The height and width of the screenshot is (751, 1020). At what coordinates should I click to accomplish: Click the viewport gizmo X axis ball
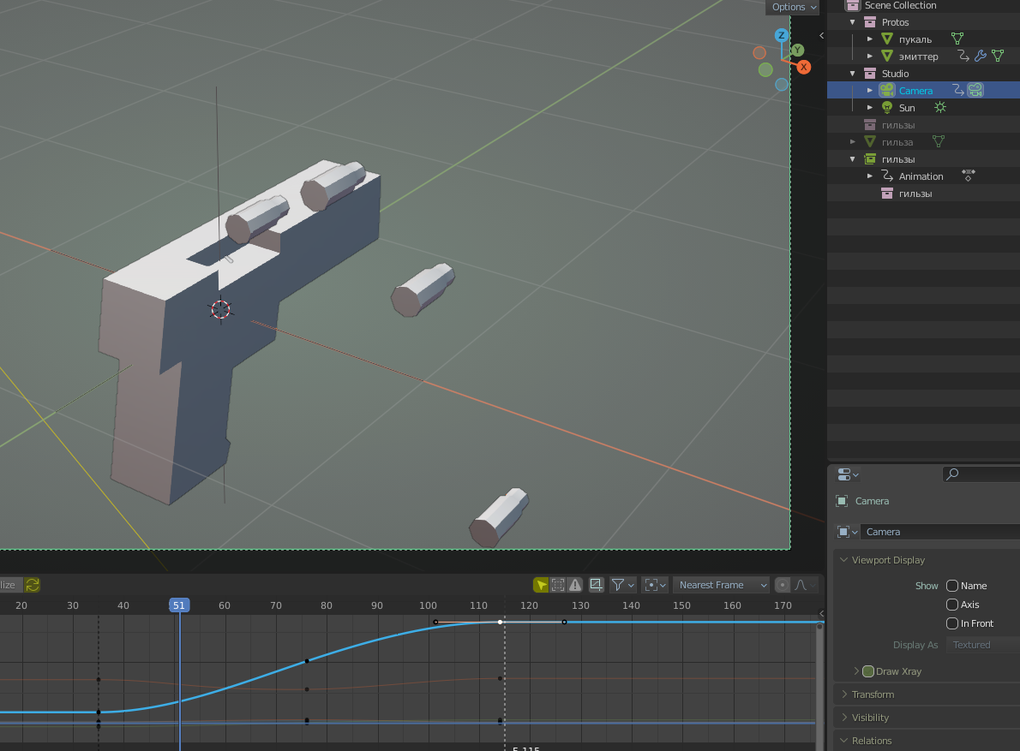click(804, 67)
